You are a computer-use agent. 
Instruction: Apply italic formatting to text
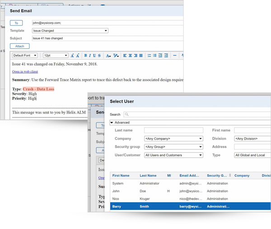90,56
